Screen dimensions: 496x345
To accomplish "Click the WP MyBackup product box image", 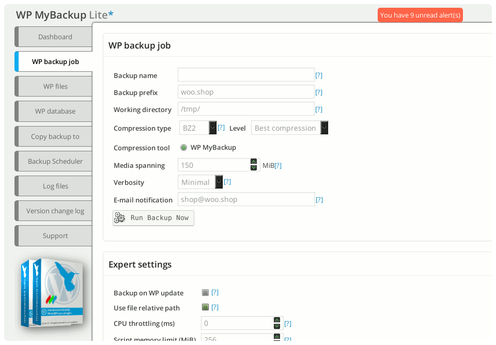I will pyautogui.click(x=52, y=293).
